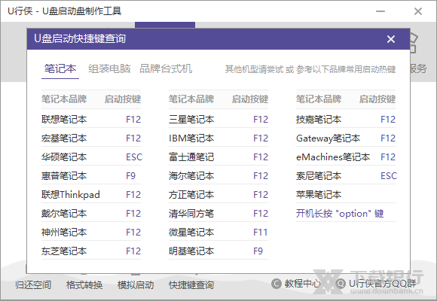Click the F9 key for 惠普笔记本
Screen dimensions: 437x301
[x=130, y=176]
